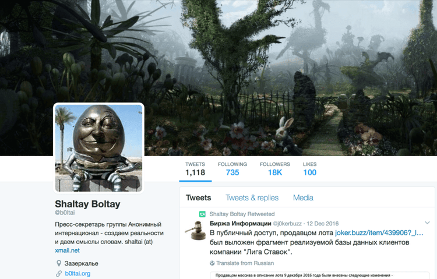Click the location pin icon next to Зазеркалье
This screenshot has width=437, height=279.
pyautogui.click(x=59, y=263)
